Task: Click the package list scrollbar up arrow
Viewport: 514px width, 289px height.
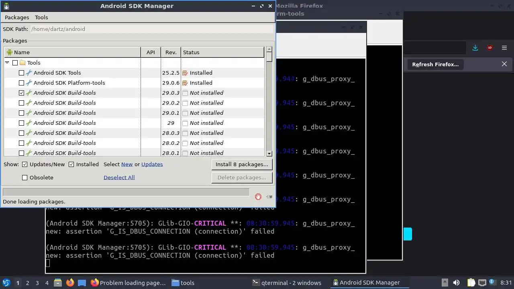Action: [x=269, y=49]
